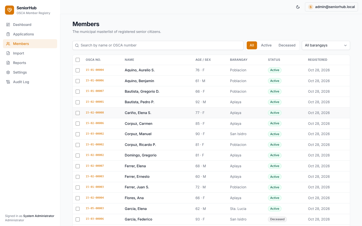
Task: Open the Audit Log page
Action: coord(30,82)
